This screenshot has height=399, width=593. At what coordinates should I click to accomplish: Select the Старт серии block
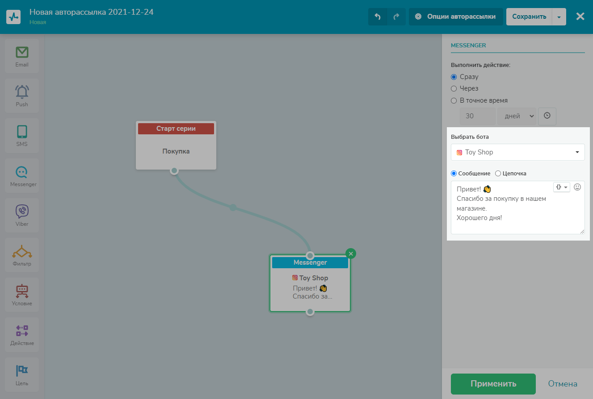coord(176,145)
